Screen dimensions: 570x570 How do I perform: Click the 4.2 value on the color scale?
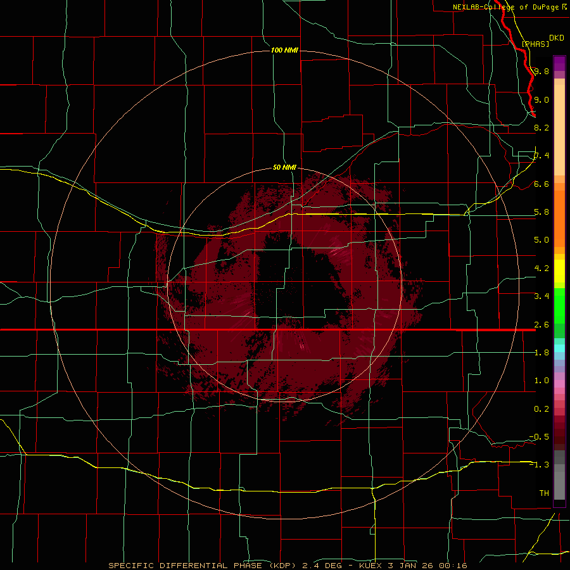(x=541, y=269)
